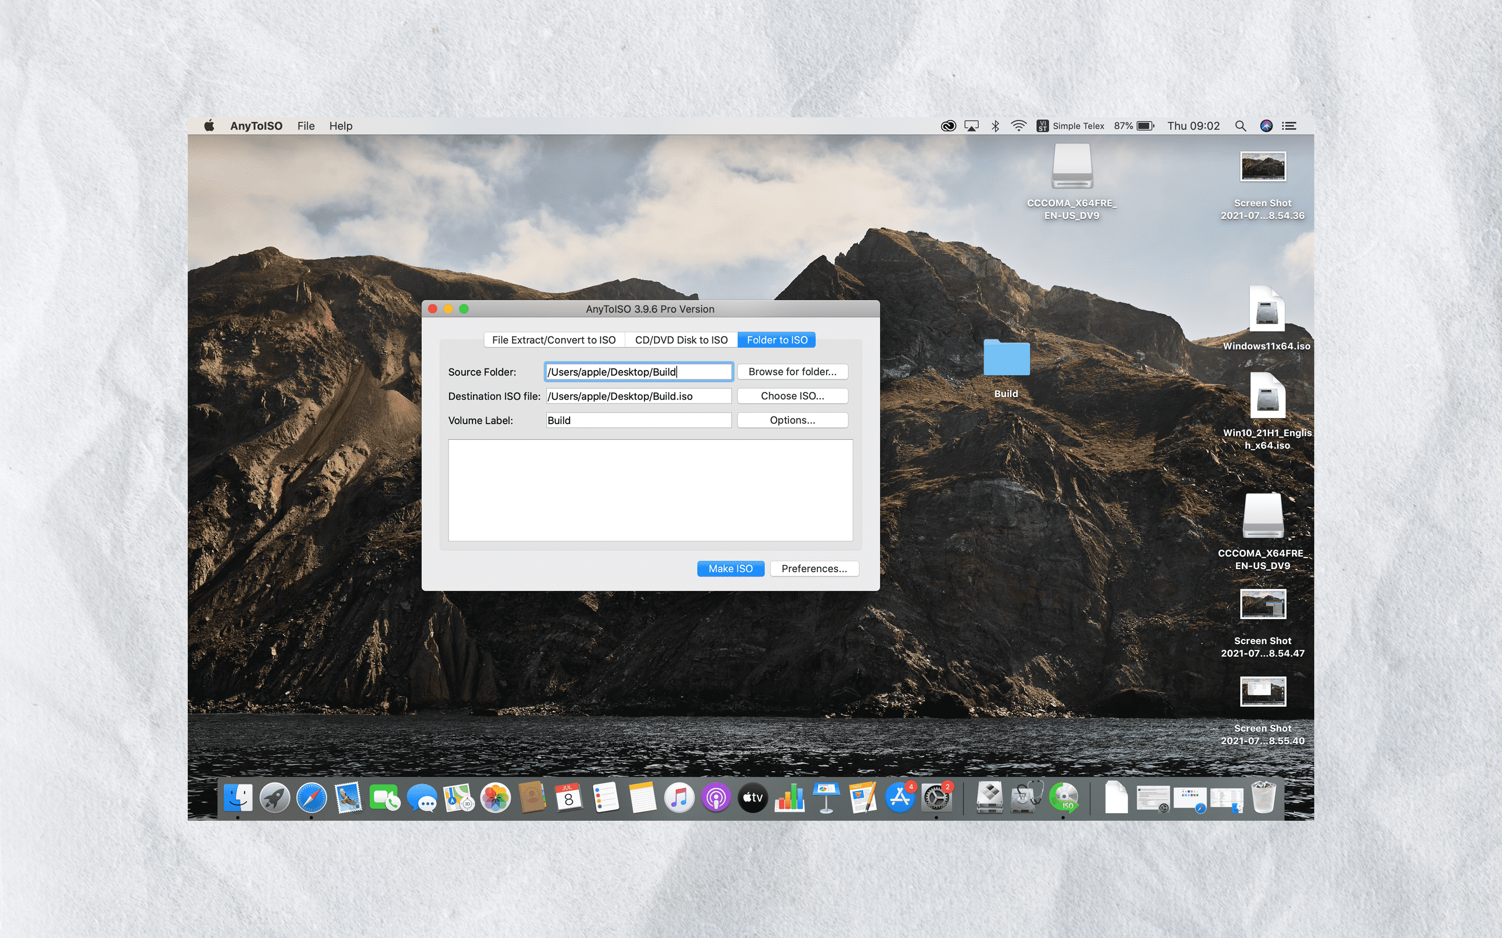The width and height of the screenshot is (1502, 938).
Task: Click the Choose ISO button
Action: 792,396
